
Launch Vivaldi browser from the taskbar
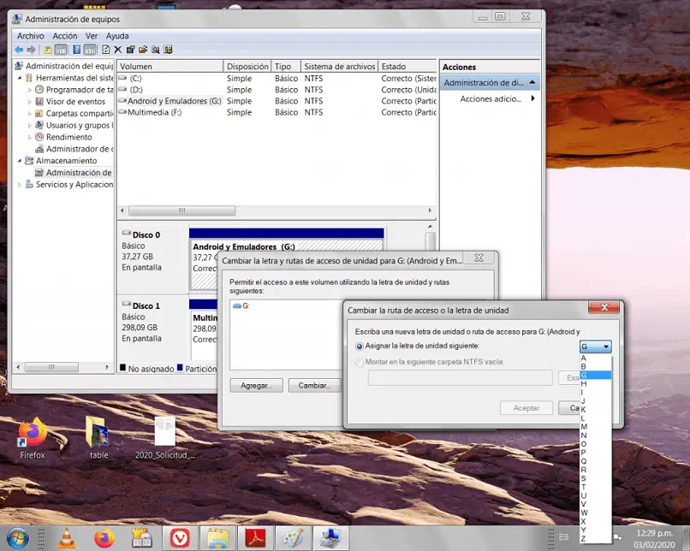[179, 537]
